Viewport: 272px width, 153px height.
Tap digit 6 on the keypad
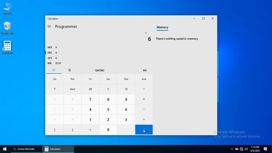pyautogui.click(x=126, y=110)
